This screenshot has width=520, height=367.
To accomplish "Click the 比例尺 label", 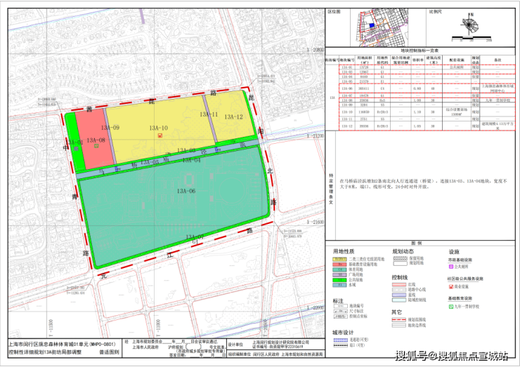I will point(436,12).
